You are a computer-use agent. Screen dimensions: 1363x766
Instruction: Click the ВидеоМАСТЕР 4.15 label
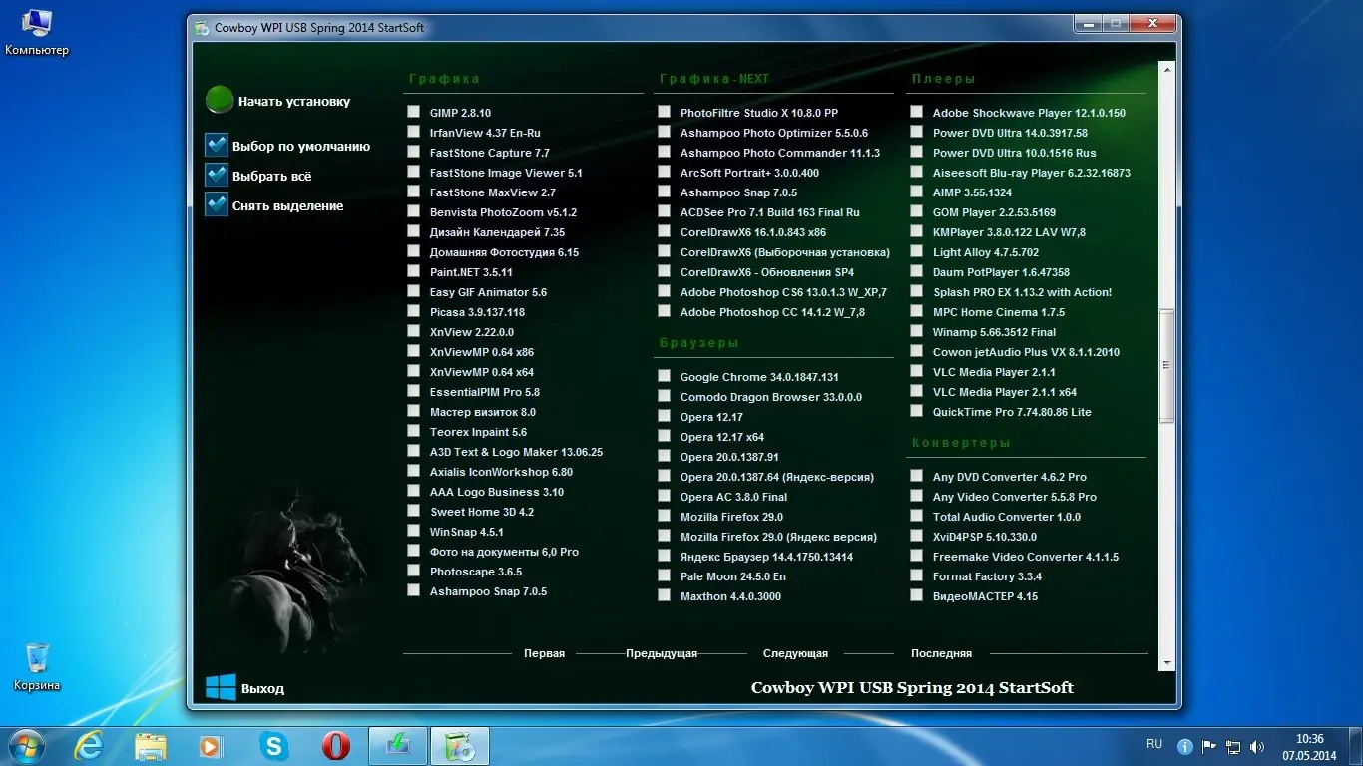click(x=985, y=596)
